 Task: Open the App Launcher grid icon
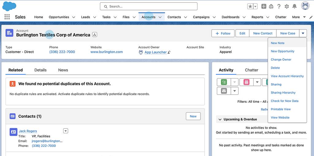[x=7, y=17]
